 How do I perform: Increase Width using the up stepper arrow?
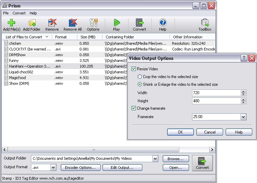[244, 91]
